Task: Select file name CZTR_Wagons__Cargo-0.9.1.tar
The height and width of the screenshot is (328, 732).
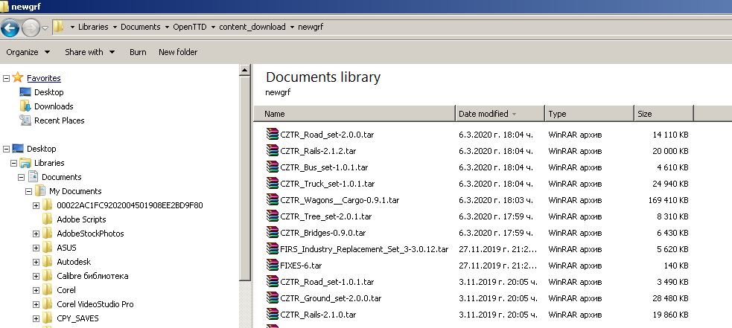Action: click(340, 200)
